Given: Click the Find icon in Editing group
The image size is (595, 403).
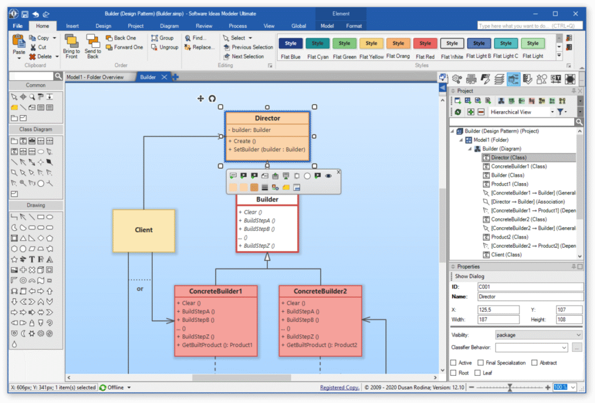Looking at the screenshot, I should (x=188, y=38).
